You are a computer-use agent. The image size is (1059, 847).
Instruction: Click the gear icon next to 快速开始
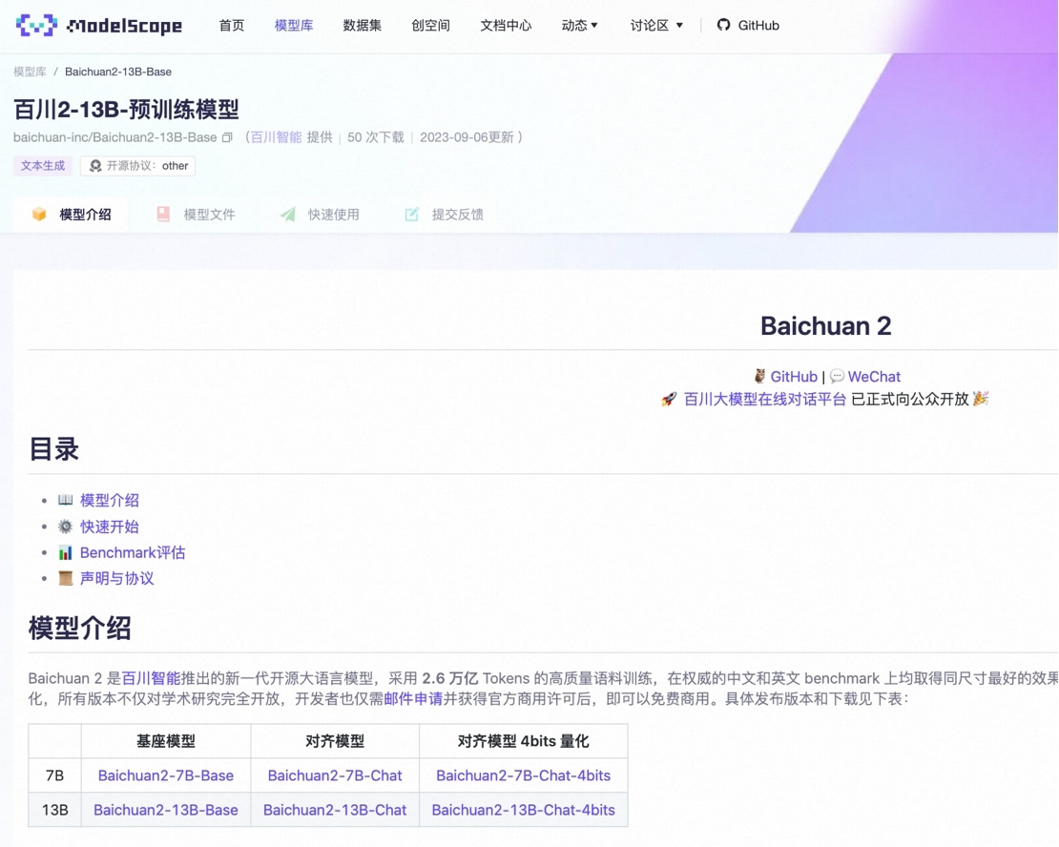coord(66,527)
